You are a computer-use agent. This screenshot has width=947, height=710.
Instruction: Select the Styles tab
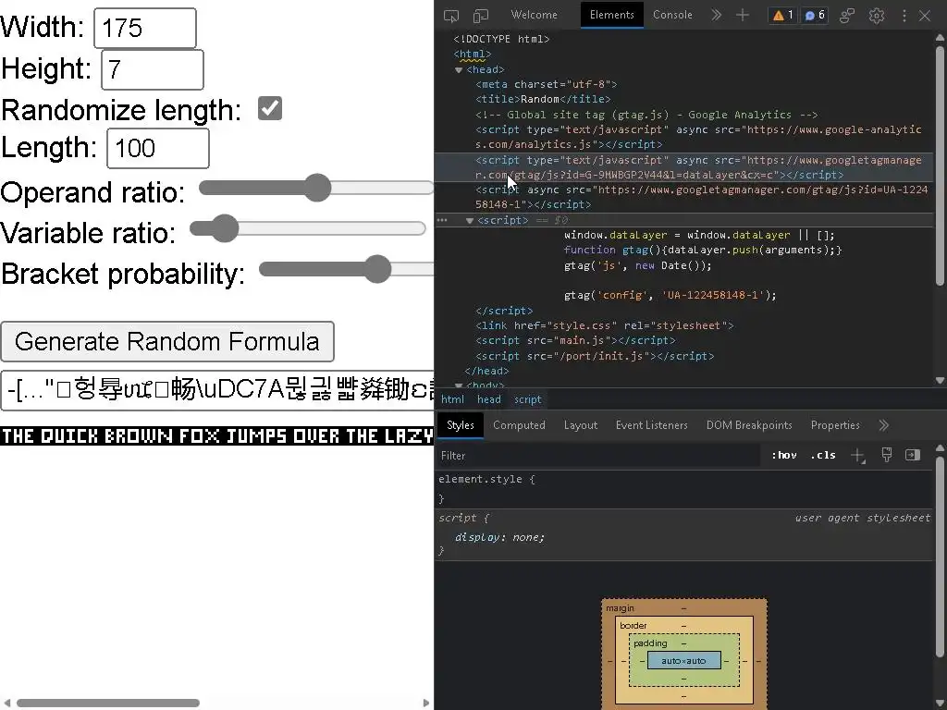(x=461, y=425)
